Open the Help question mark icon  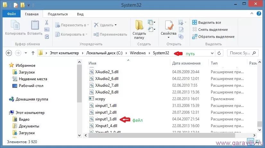(x=259, y=13)
